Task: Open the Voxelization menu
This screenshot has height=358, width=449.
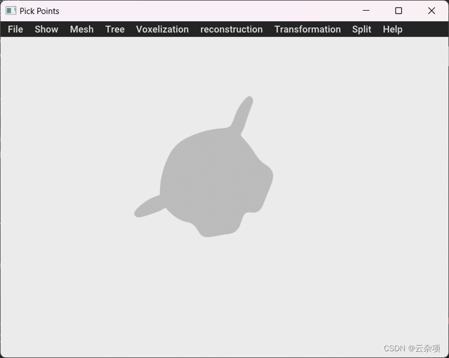Action: tap(163, 29)
